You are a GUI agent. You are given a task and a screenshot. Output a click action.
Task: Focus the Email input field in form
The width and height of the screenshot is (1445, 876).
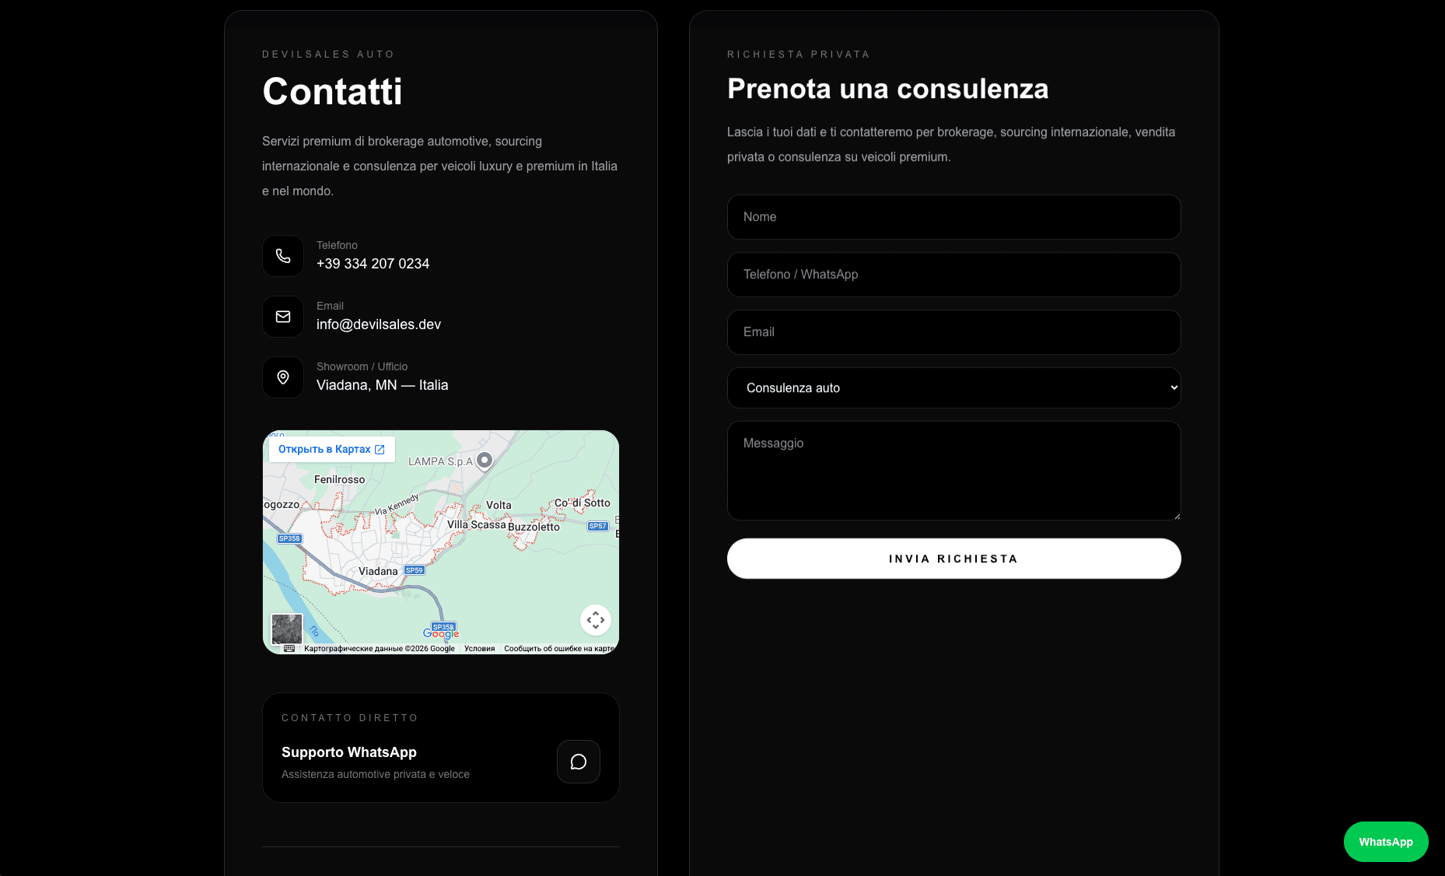(954, 332)
